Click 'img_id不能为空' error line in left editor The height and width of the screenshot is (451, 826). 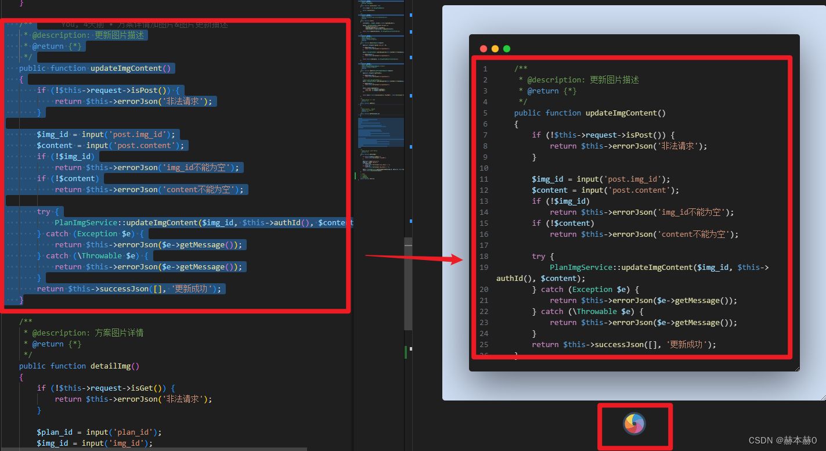(148, 168)
